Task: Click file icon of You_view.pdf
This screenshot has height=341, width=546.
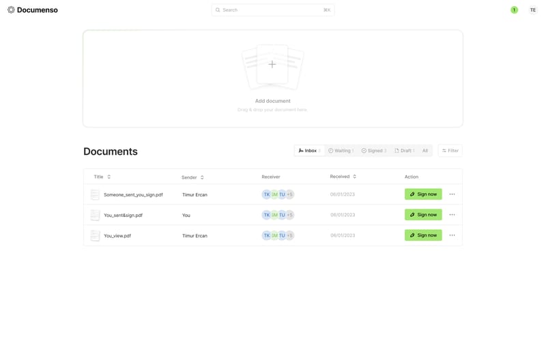Action: pyautogui.click(x=95, y=235)
